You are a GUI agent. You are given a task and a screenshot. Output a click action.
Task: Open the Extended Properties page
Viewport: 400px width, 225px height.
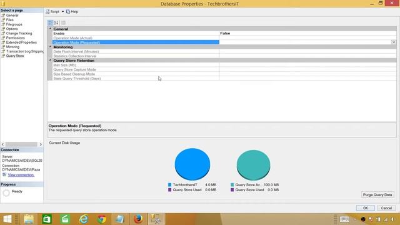click(21, 42)
